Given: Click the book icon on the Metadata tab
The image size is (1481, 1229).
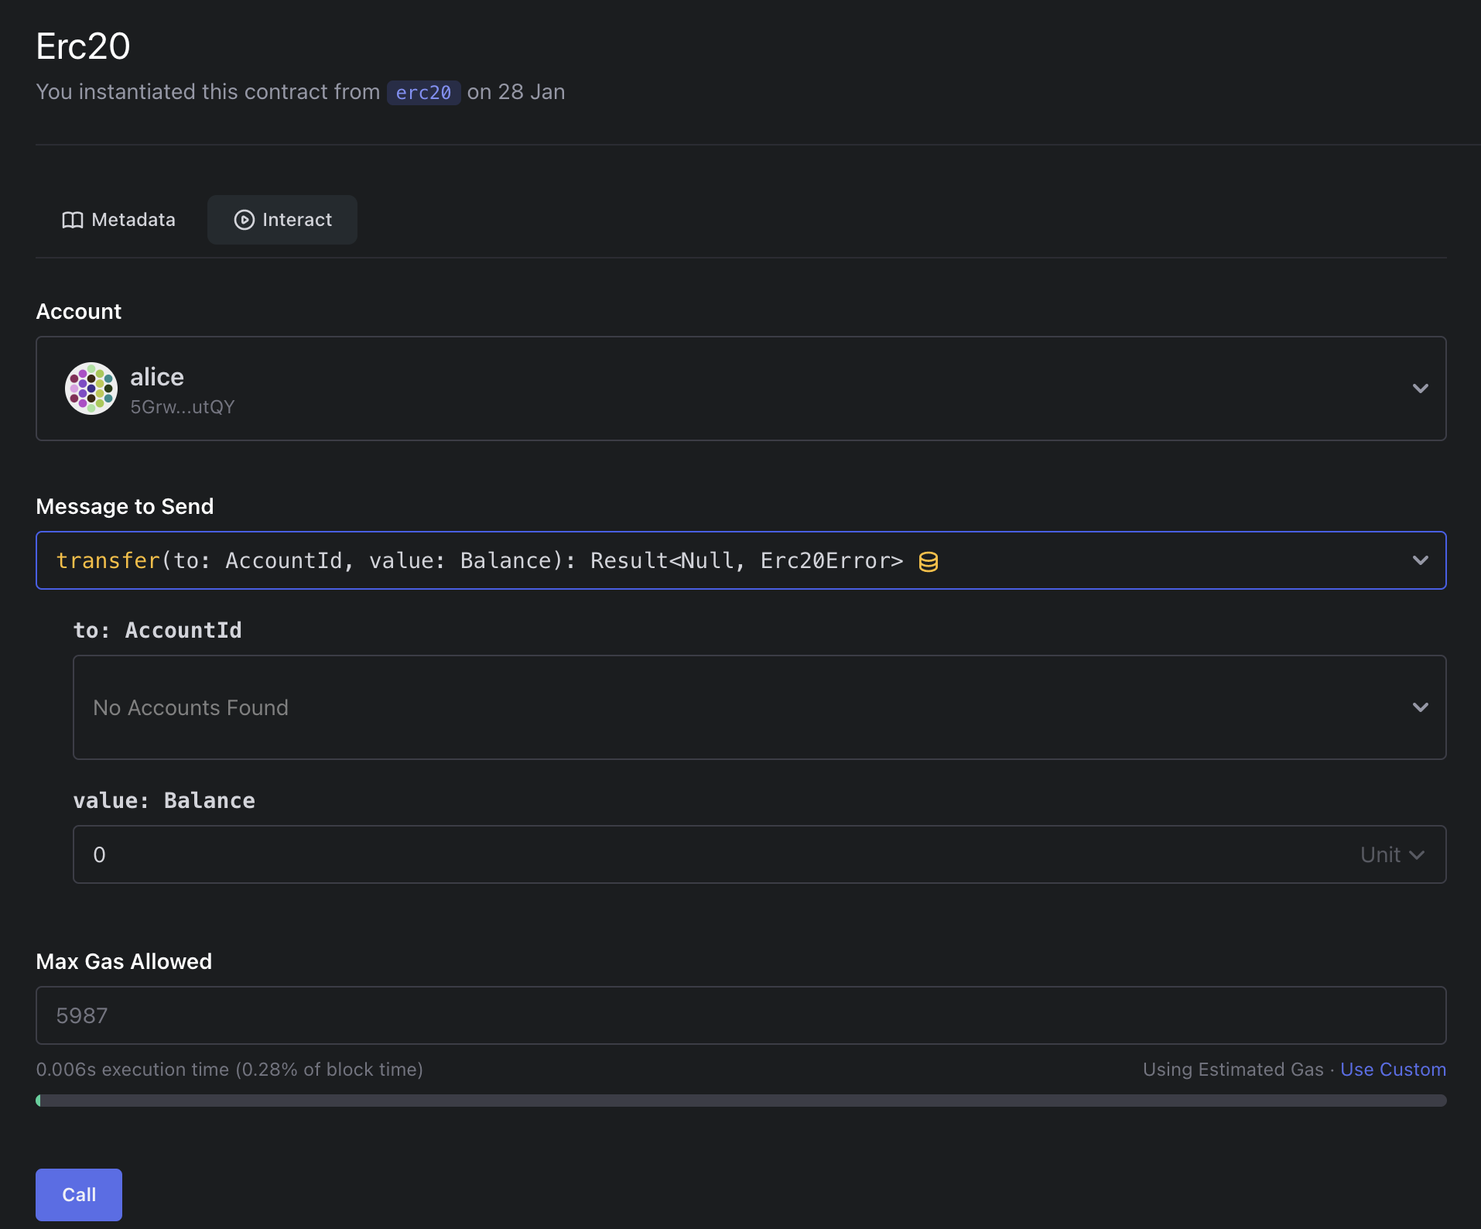Looking at the screenshot, I should (72, 220).
